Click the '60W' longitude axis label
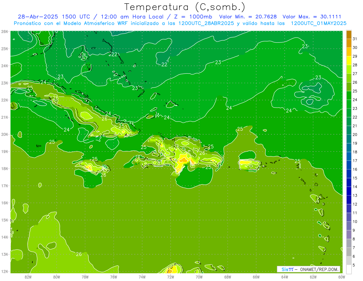 (x=342, y=277)
